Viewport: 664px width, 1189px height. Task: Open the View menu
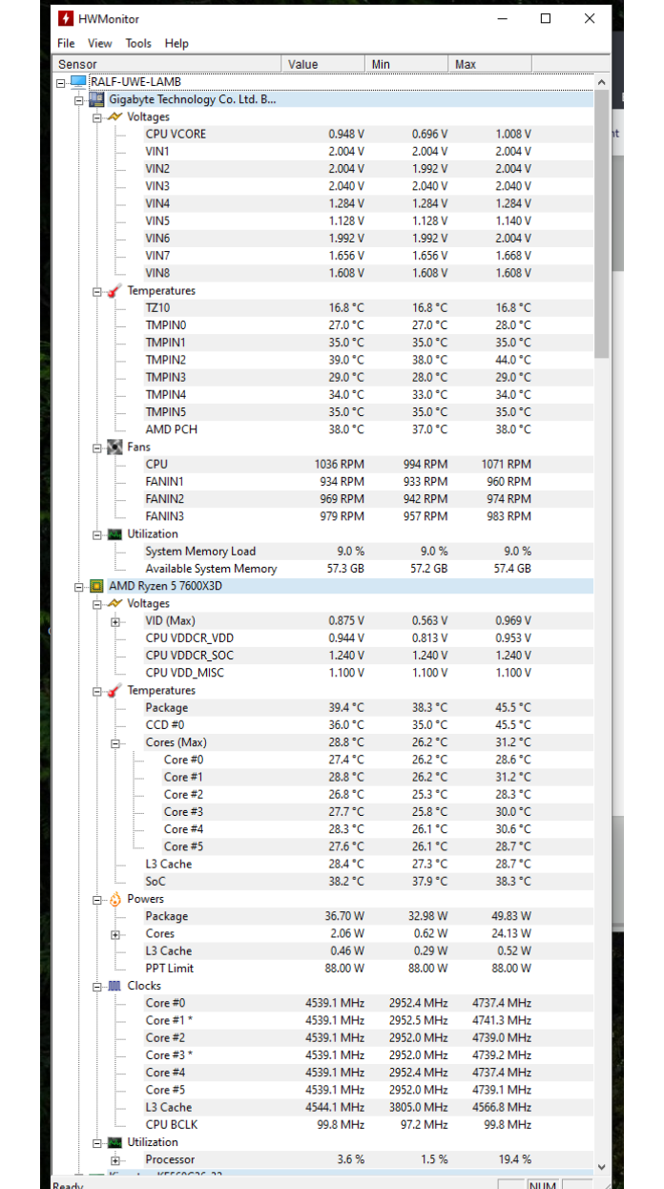click(99, 43)
